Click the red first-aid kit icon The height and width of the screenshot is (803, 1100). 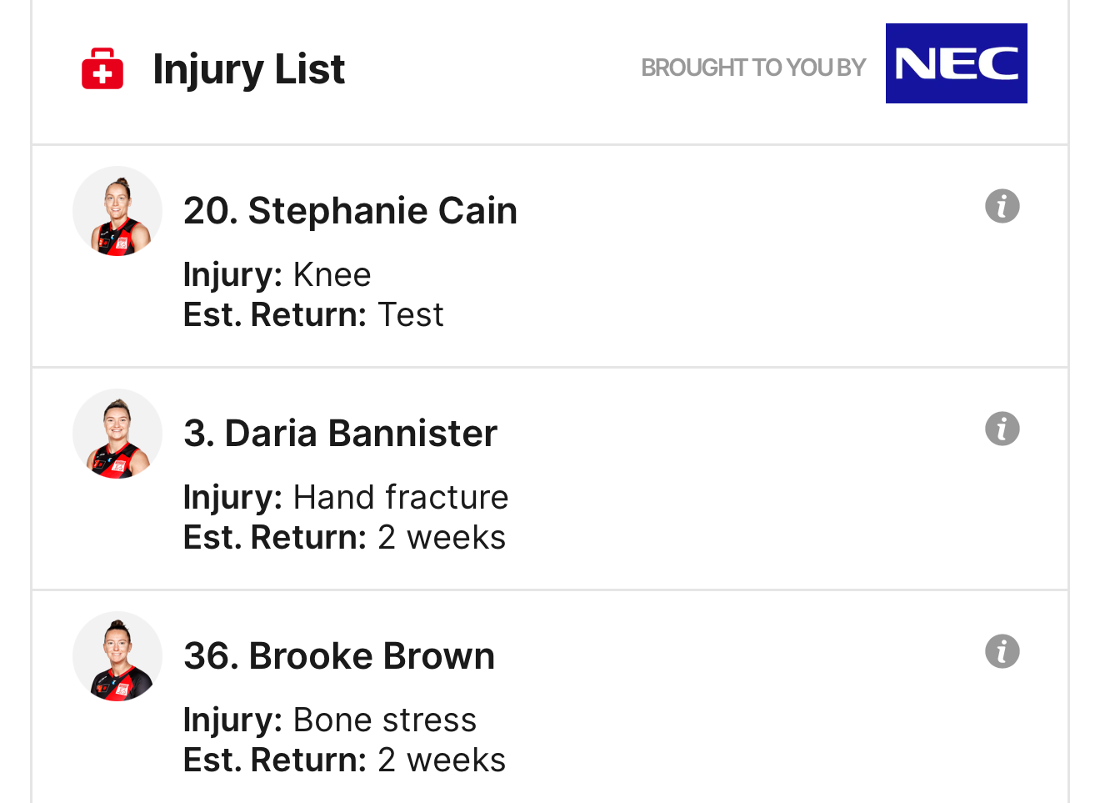point(102,68)
